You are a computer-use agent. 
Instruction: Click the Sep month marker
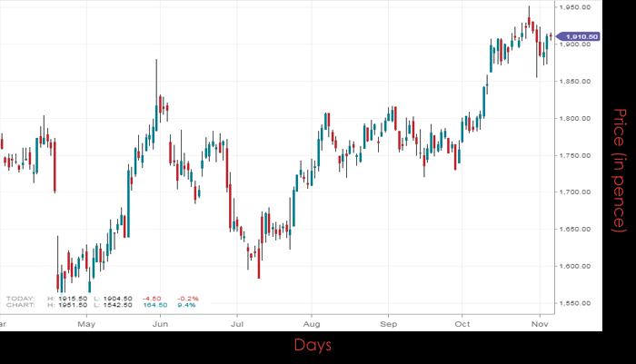click(x=389, y=322)
